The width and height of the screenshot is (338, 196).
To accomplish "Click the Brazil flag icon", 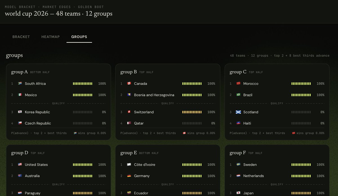I will 238,95.
